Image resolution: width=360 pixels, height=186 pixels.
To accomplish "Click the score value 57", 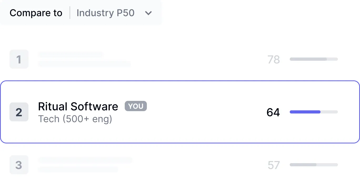I will (273, 165).
